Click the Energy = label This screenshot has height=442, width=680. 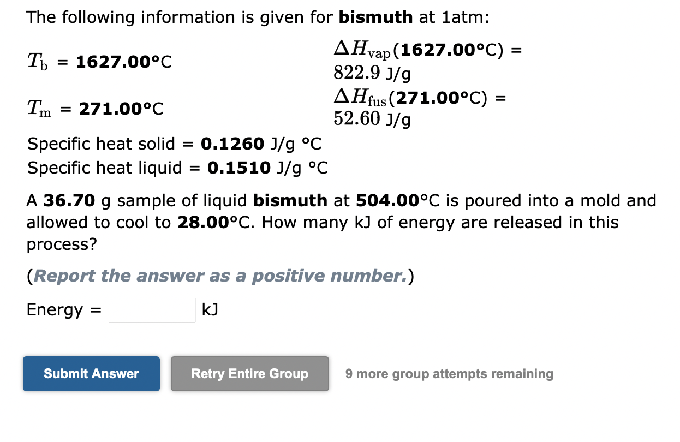[63, 309]
